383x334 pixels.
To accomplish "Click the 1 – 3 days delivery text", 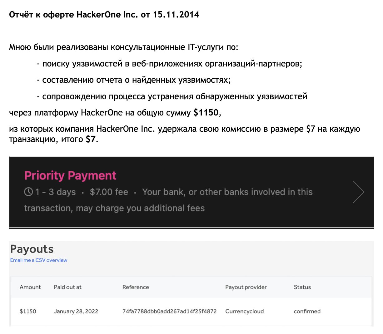I will 55,192.
